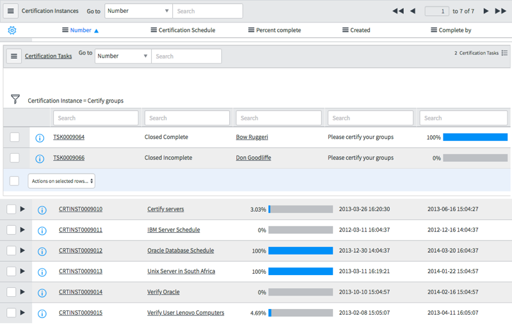The image size is (512, 327).
Task: Select checkbox for TSK0009064
Action: pyautogui.click(x=14, y=137)
